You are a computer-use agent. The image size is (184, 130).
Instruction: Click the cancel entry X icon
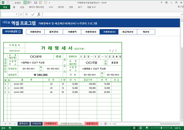[27, 14]
